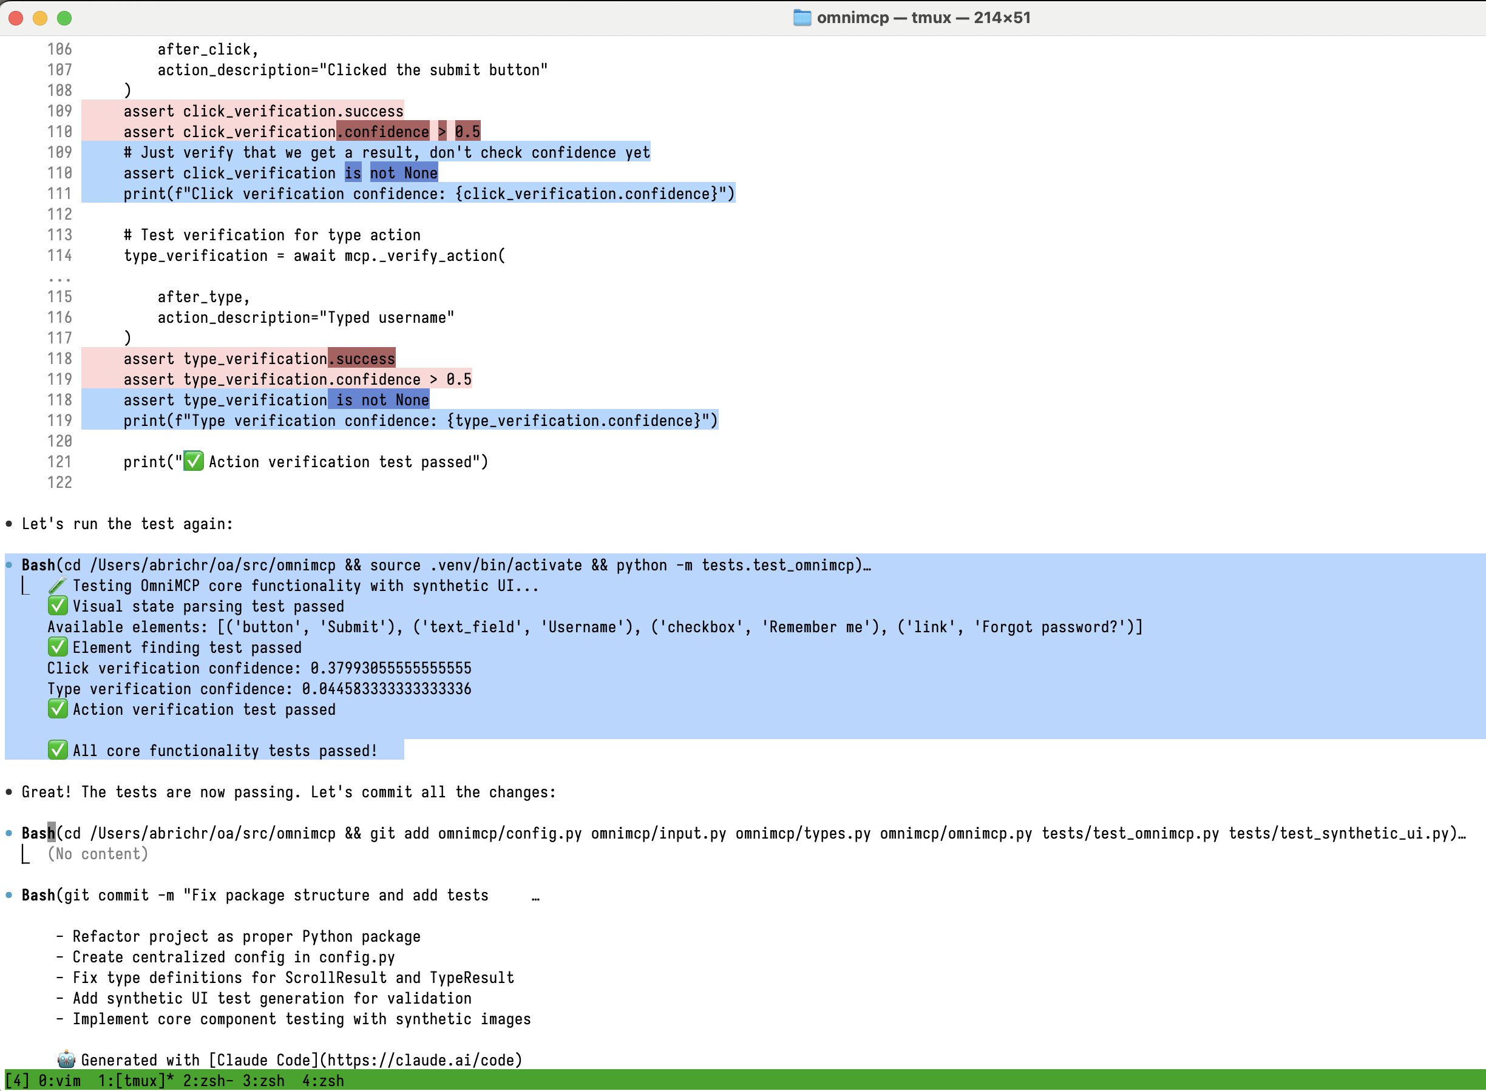Screen dimensions: 1486x1091
Task: Click checkmark emoji inside print statement line 121
Action: [193, 461]
